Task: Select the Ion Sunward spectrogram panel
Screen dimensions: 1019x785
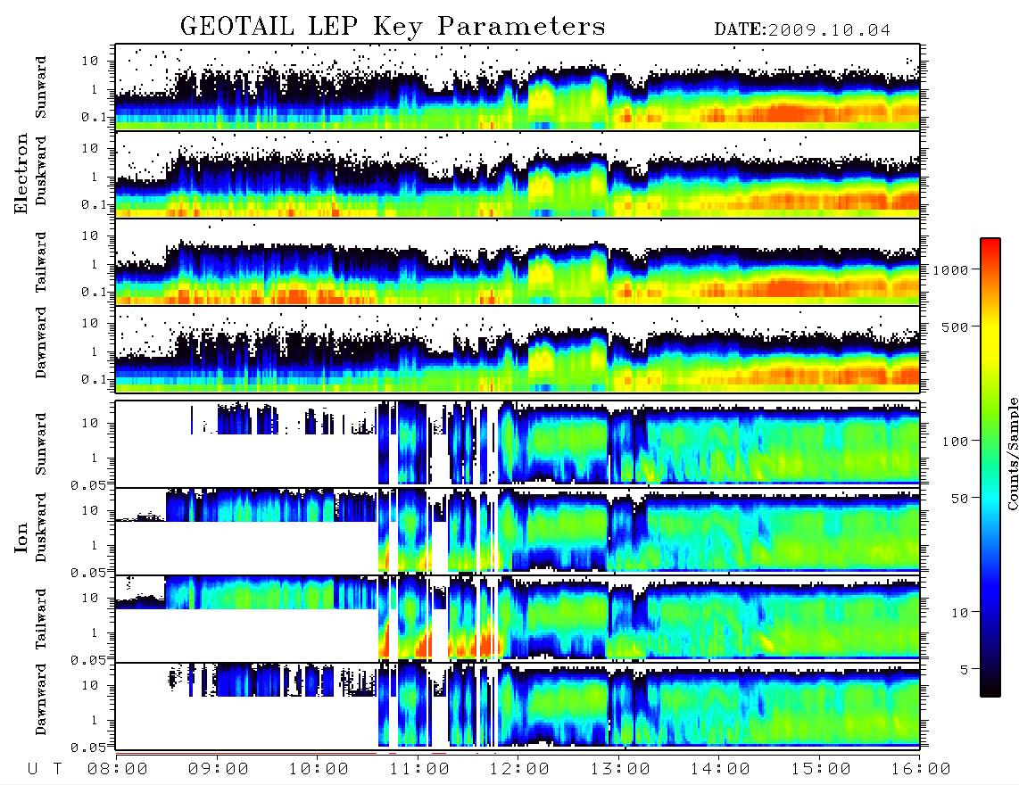Action: pyautogui.click(x=518, y=443)
